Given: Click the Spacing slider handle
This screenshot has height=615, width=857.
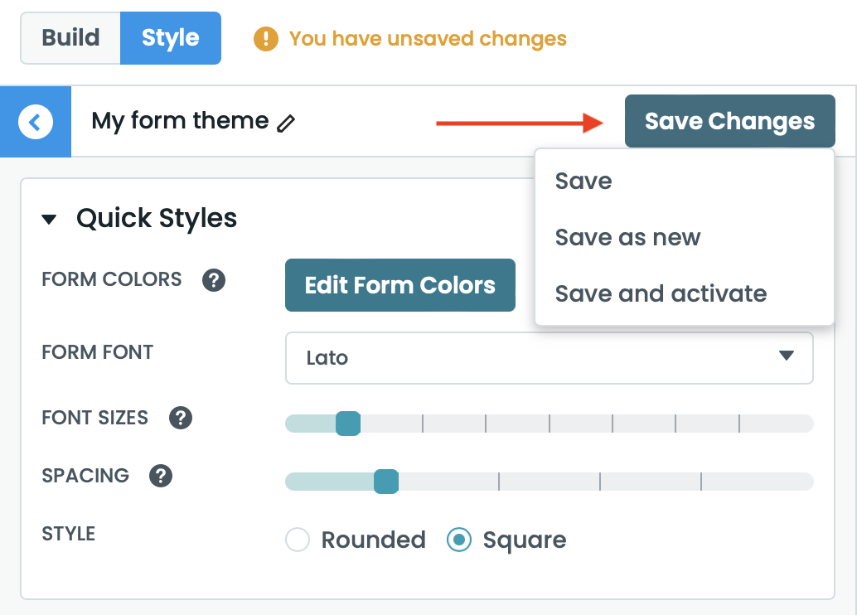Looking at the screenshot, I should pos(386,482).
